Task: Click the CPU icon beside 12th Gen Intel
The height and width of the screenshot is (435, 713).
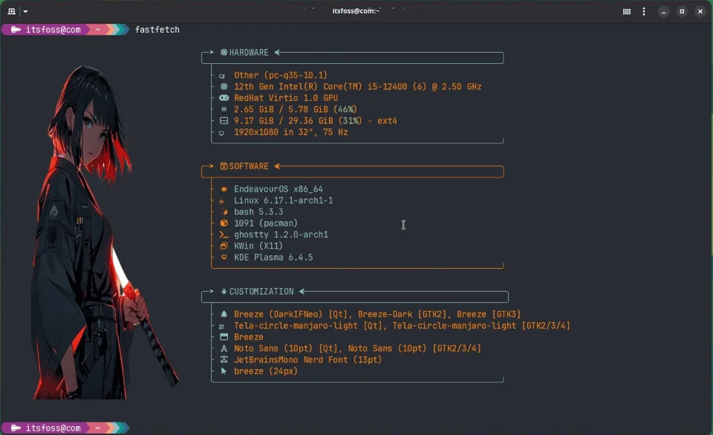Action: point(224,86)
